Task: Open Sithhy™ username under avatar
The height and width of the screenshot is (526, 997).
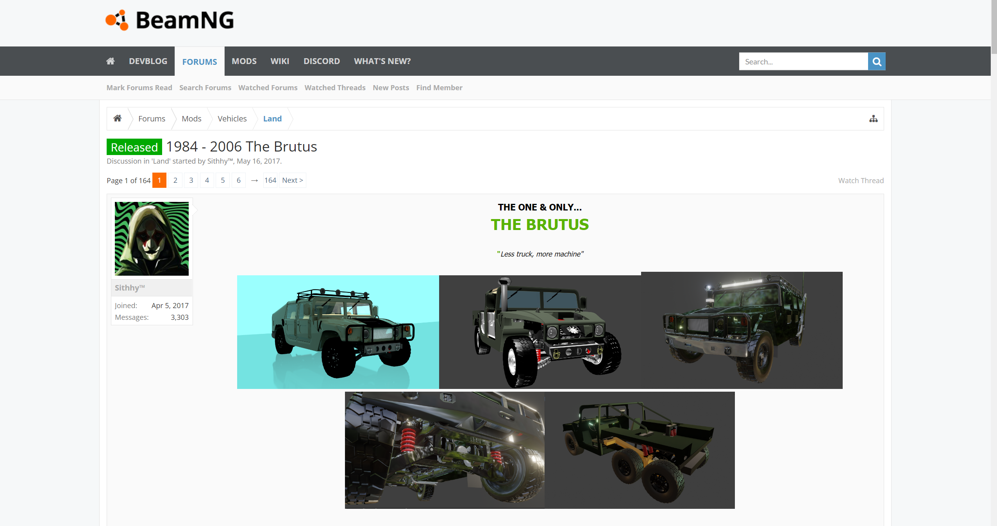Action: [130, 288]
